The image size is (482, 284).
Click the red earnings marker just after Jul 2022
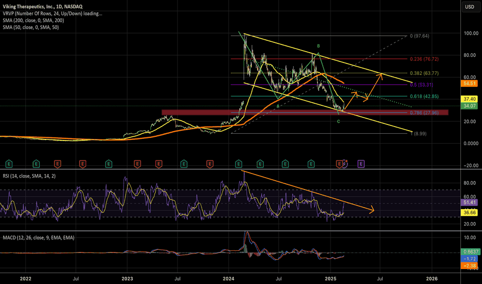(x=82, y=164)
